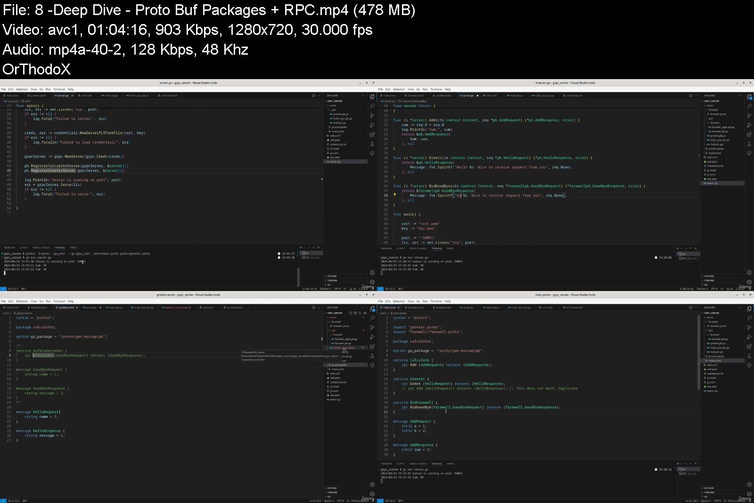Collapse gen folder in top-left server.go window
Image resolution: width=754 pixels, height=503 pixels.
(x=333, y=110)
